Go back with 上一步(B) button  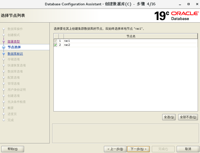click(115, 149)
